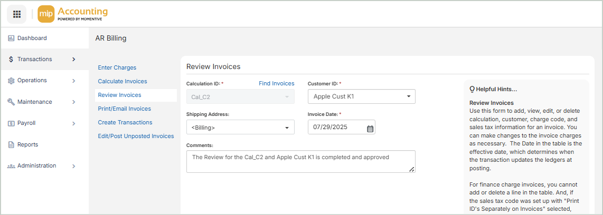Open the Shipping Address dropdown
The image size is (603, 215).
pyautogui.click(x=287, y=128)
